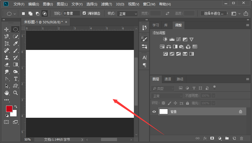Toggle lock all for layer
The image size is (252, 143).
(188, 103)
